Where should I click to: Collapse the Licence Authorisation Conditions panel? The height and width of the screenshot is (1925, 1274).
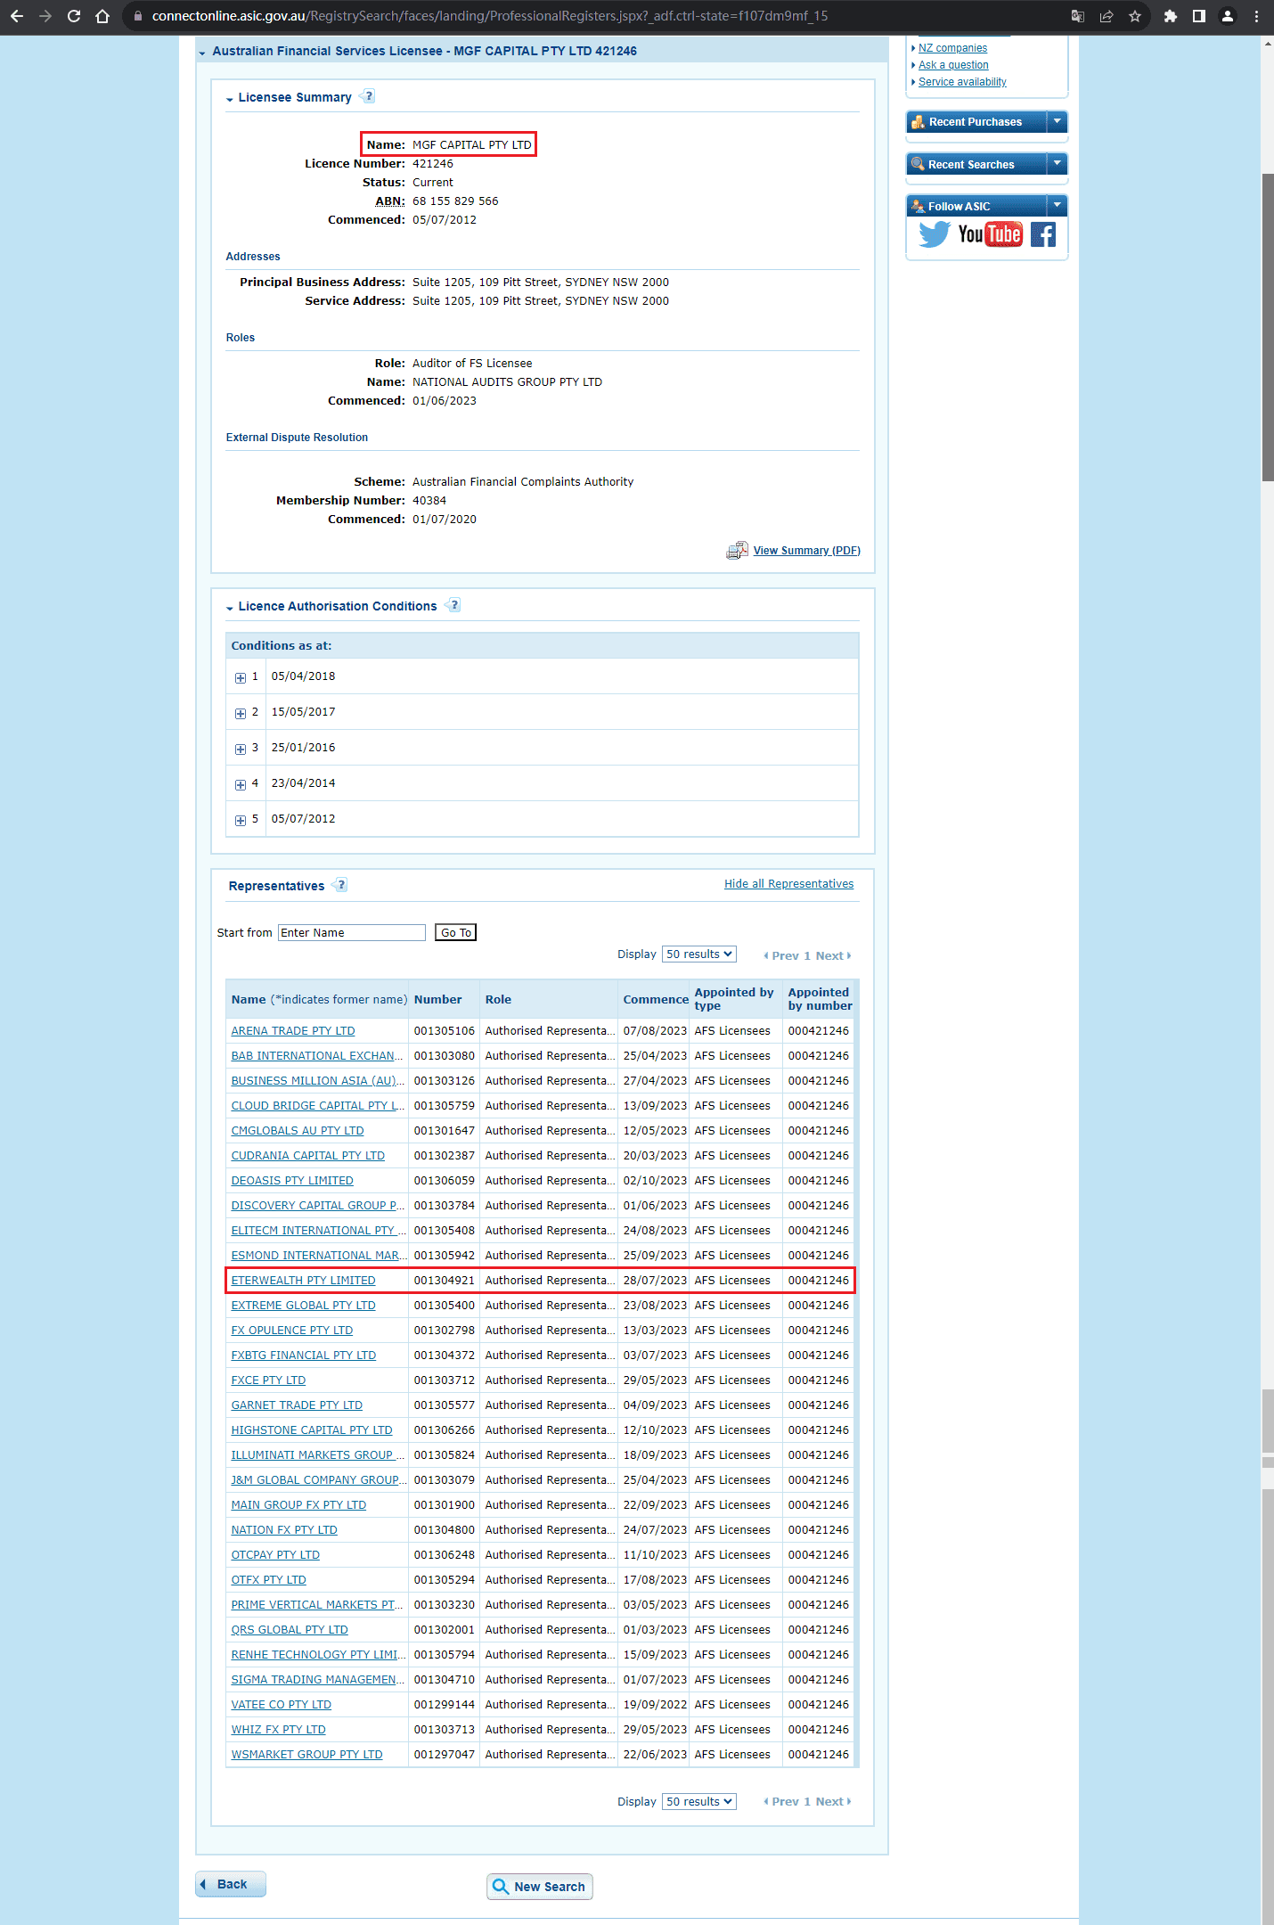[x=230, y=608]
